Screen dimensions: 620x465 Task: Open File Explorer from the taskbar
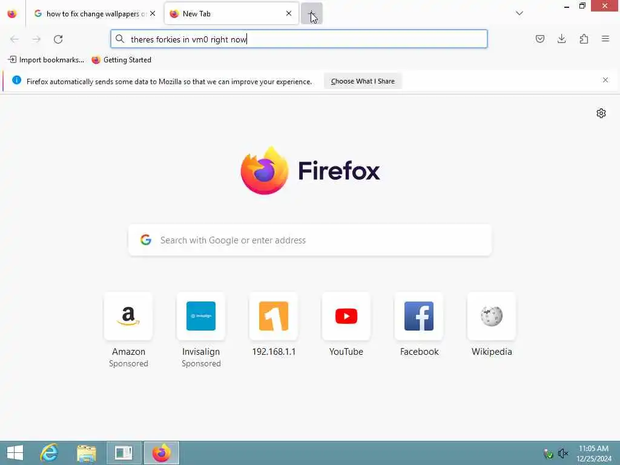click(87, 453)
